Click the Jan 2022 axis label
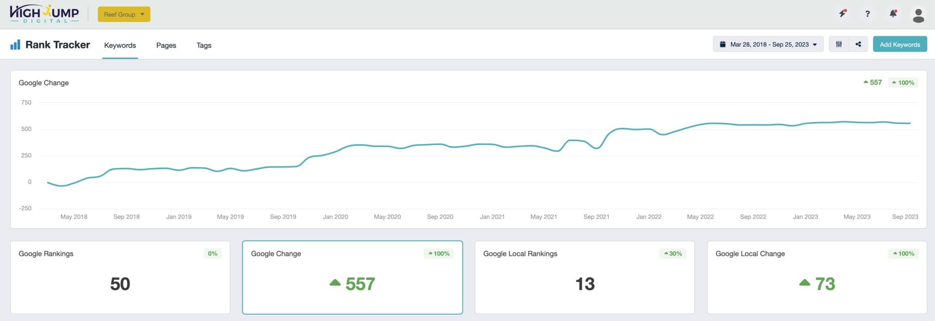 click(649, 217)
